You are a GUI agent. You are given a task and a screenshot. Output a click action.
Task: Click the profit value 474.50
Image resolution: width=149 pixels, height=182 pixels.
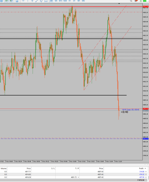point(142,174)
